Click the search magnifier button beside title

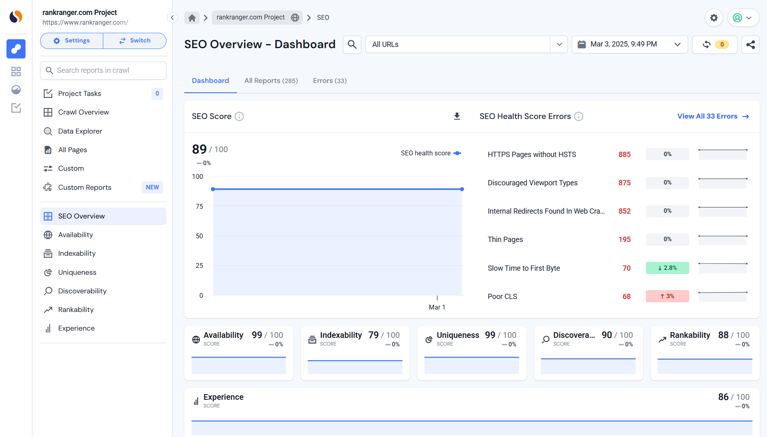point(352,45)
